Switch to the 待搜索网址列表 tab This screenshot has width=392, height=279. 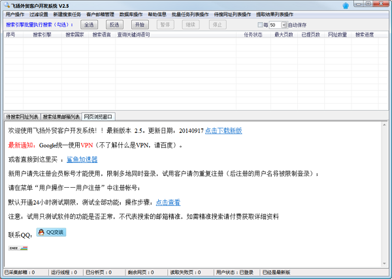[x=22, y=117]
